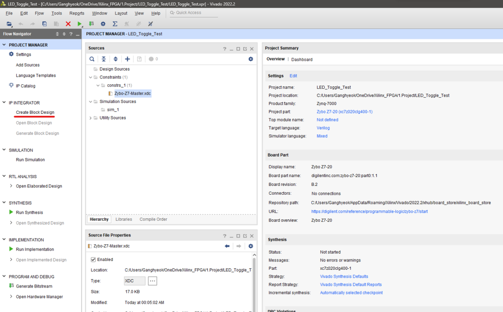503x312 pixels.
Task: Toggle the Enabled checkbox
Action: (94, 260)
